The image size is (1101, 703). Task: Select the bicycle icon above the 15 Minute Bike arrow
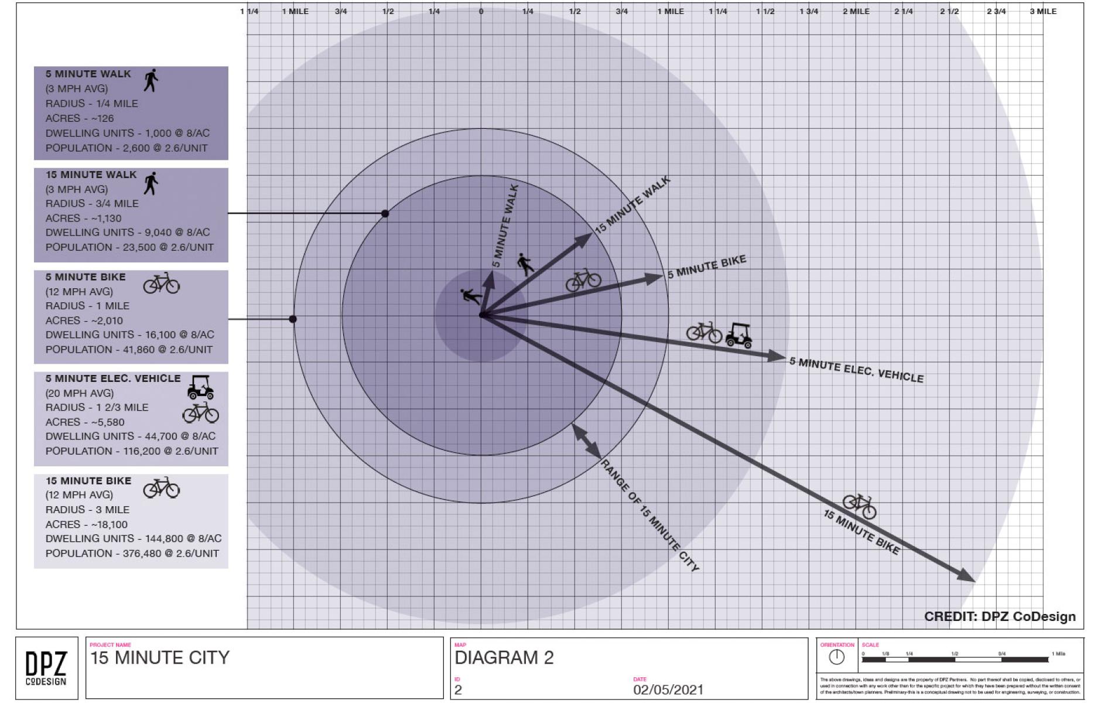pyautogui.click(x=859, y=506)
